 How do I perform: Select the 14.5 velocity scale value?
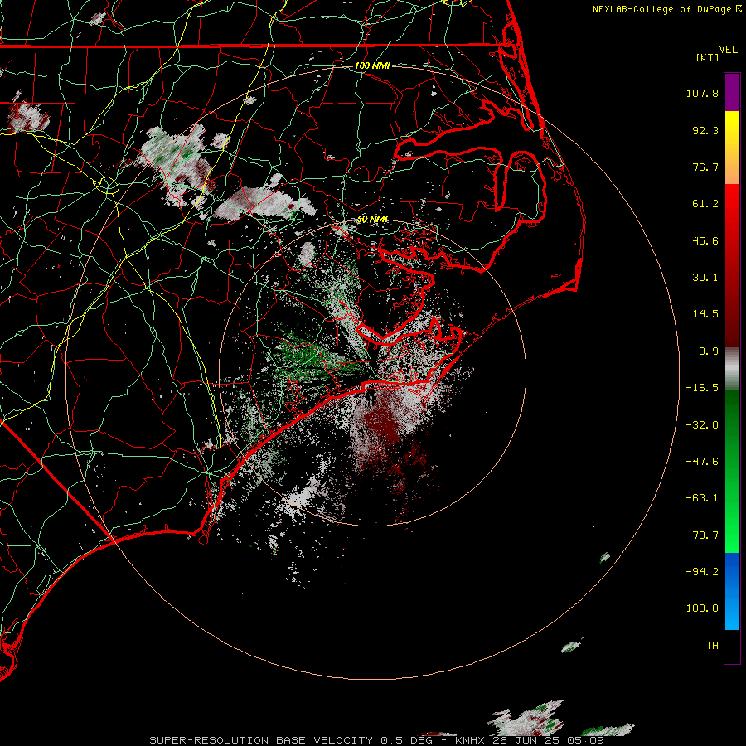pyautogui.click(x=705, y=314)
